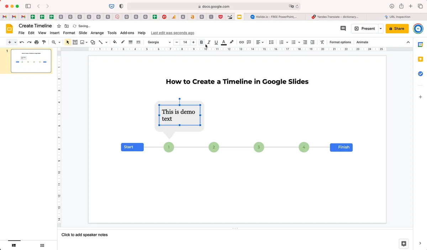Print the presentation
Image resolution: width=427 pixels, height=250 pixels.
(x=37, y=42)
